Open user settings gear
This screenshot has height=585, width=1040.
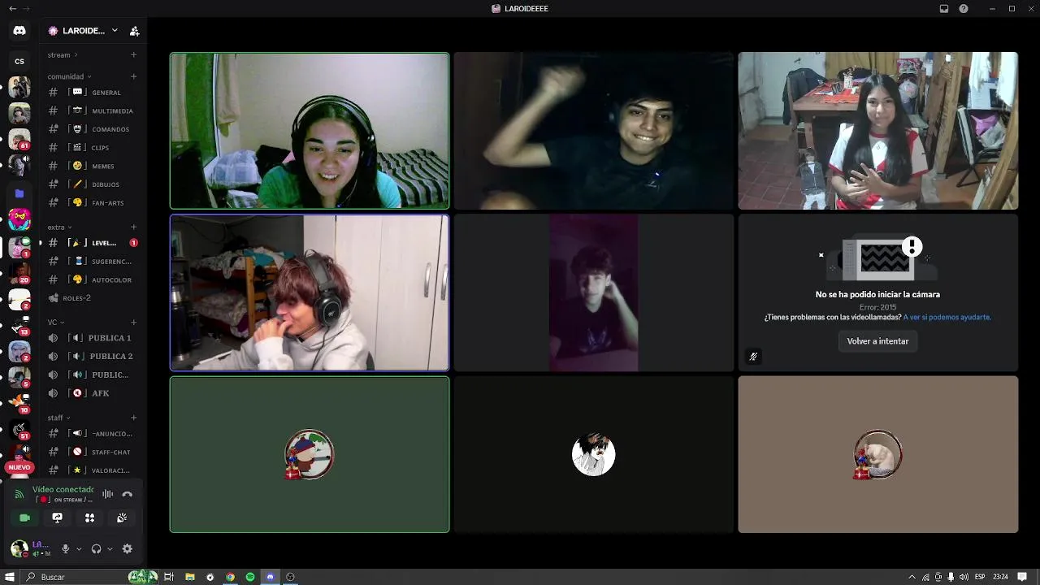[x=127, y=548]
